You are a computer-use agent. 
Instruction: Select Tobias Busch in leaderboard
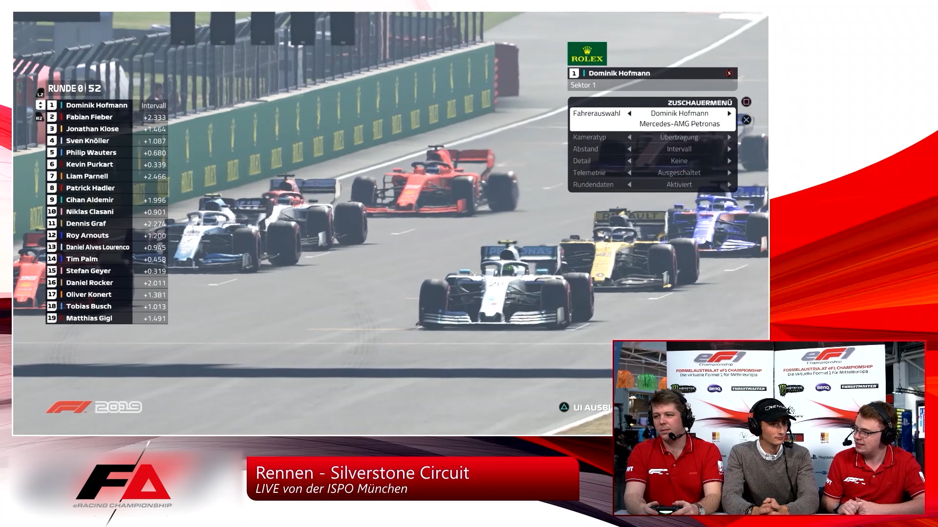tap(107, 306)
